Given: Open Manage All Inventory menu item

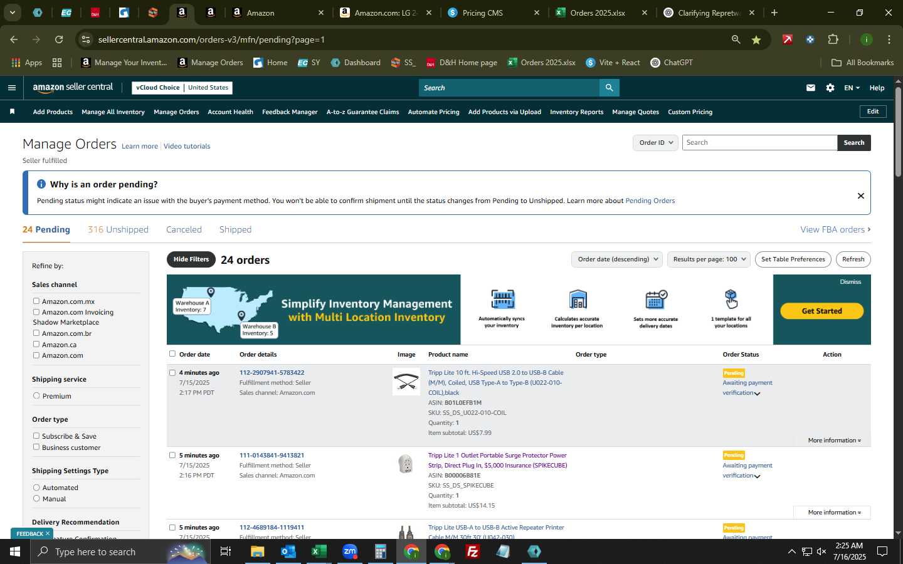Looking at the screenshot, I should (113, 112).
